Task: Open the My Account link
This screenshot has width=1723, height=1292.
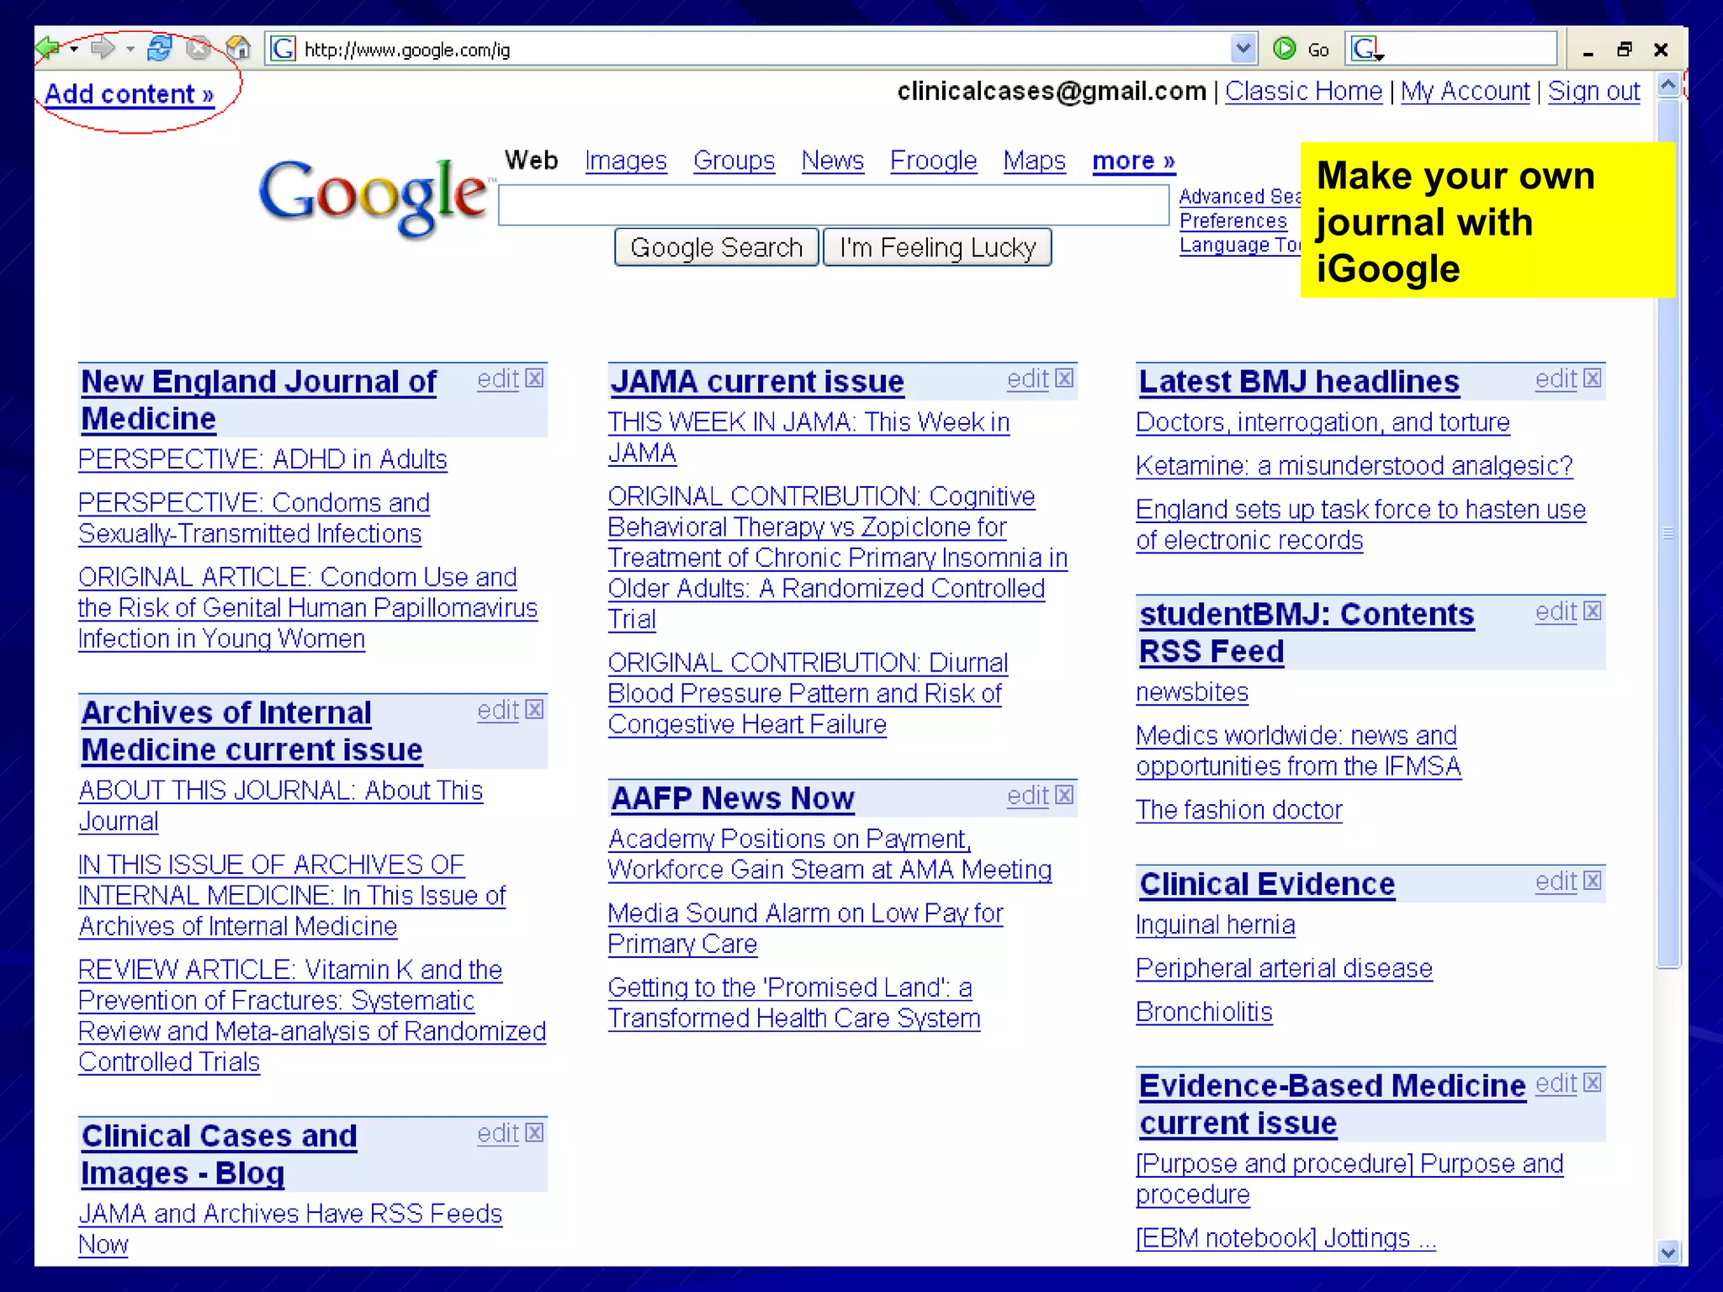Action: [1465, 91]
